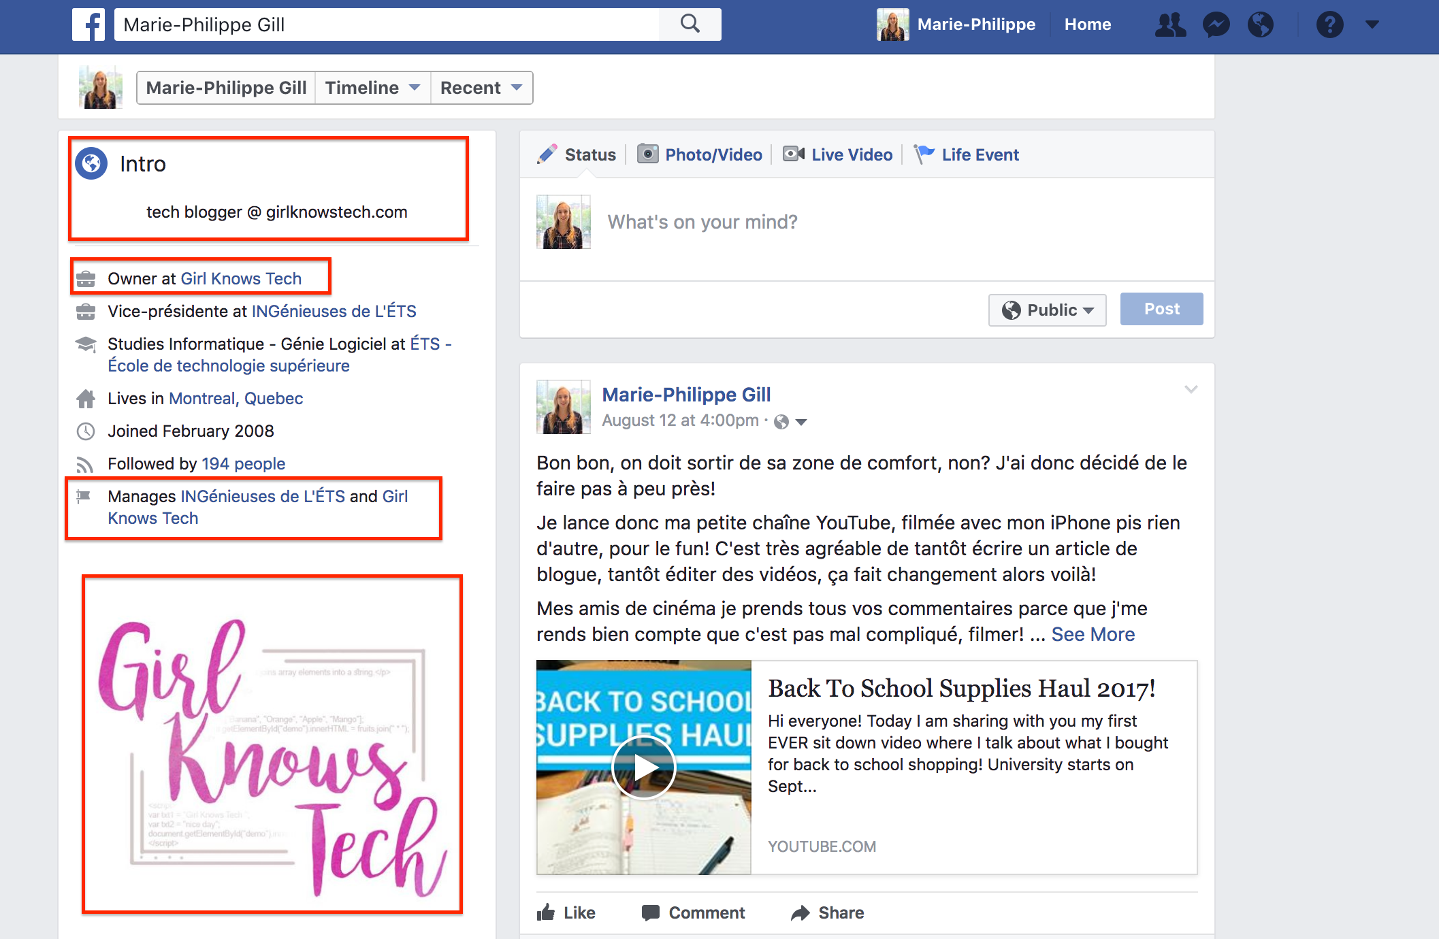Click the clock icon beside Joined

click(x=86, y=431)
